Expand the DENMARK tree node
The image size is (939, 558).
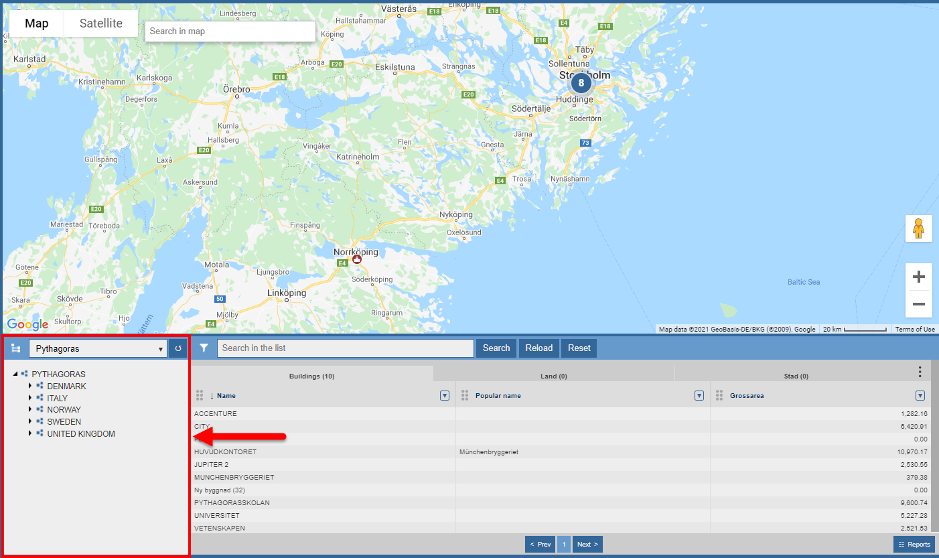(x=30, y=386)
